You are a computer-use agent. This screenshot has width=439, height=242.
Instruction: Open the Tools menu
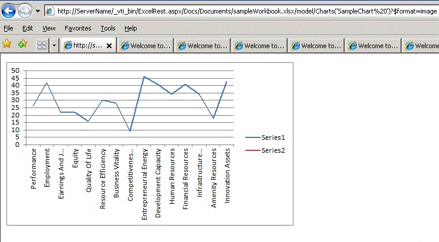pos(108,28)
